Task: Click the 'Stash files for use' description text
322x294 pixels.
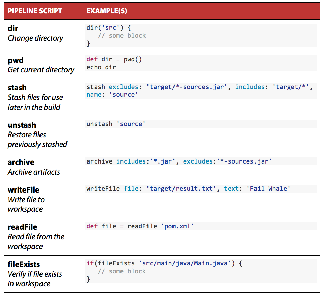Action: 35,98
